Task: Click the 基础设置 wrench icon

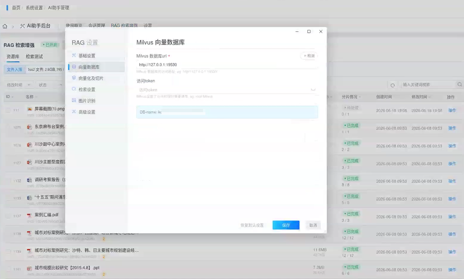Action: click(x=74, y=55)
